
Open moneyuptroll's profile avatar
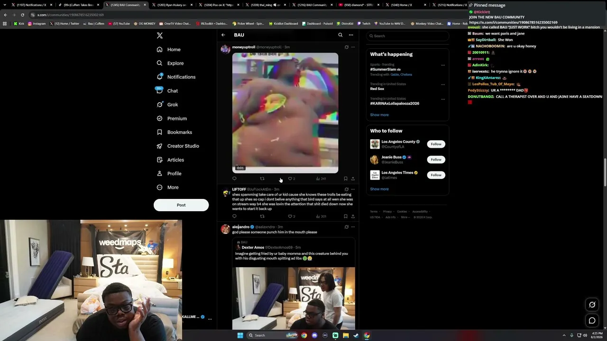226,50
